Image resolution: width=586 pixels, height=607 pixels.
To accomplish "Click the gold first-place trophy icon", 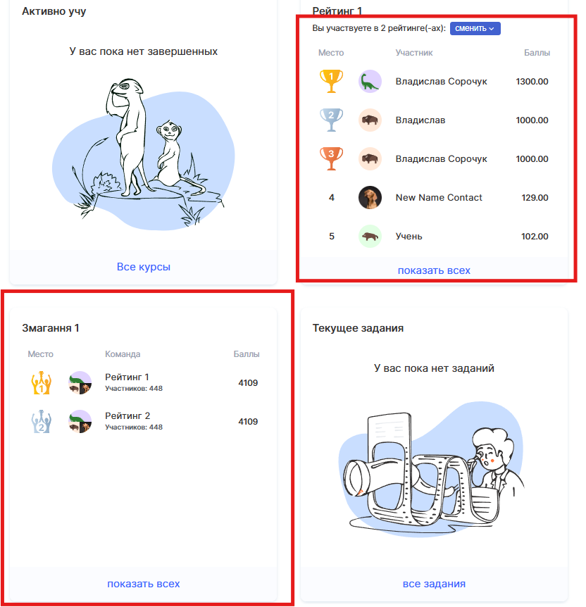I will 331,81.
